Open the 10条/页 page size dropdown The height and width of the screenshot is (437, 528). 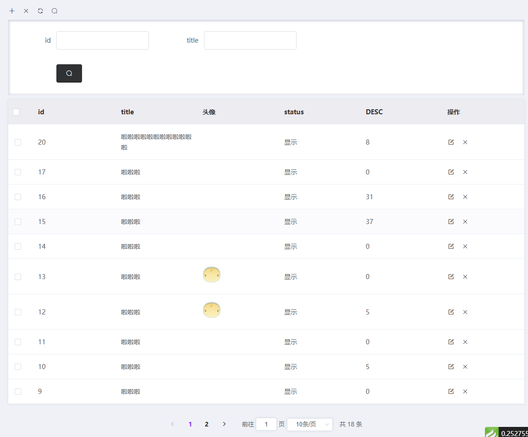tap(310, 424)
